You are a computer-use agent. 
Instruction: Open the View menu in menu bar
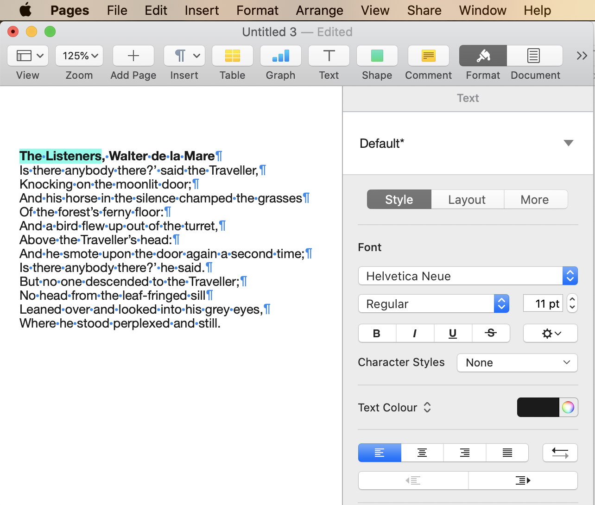(375, 10)
